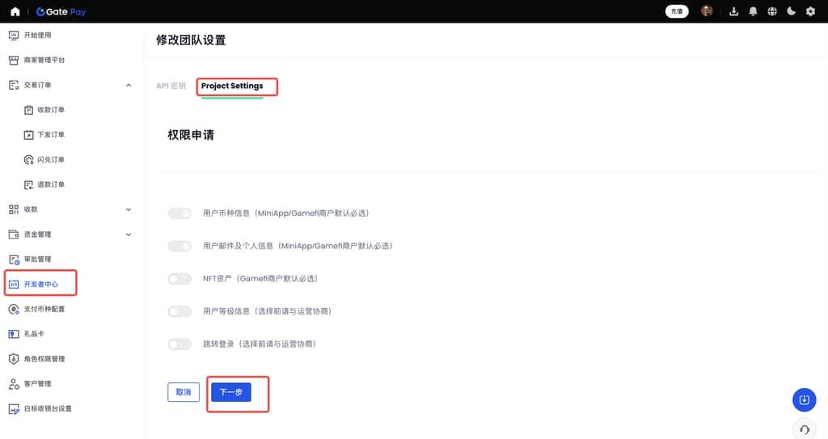Expand the 收款 sidebar menu

point(129,209)
